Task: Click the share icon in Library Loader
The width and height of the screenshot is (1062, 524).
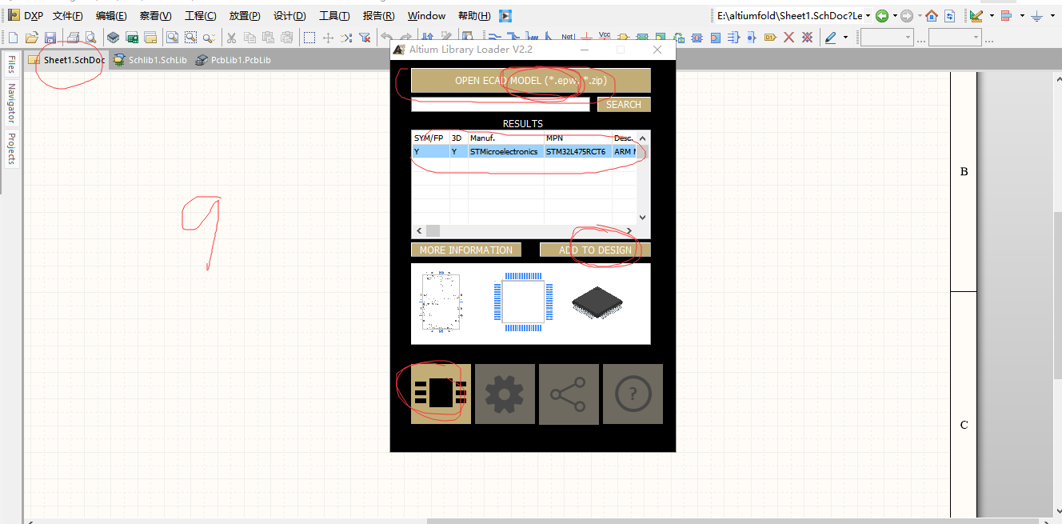Action: pos(569,393)
